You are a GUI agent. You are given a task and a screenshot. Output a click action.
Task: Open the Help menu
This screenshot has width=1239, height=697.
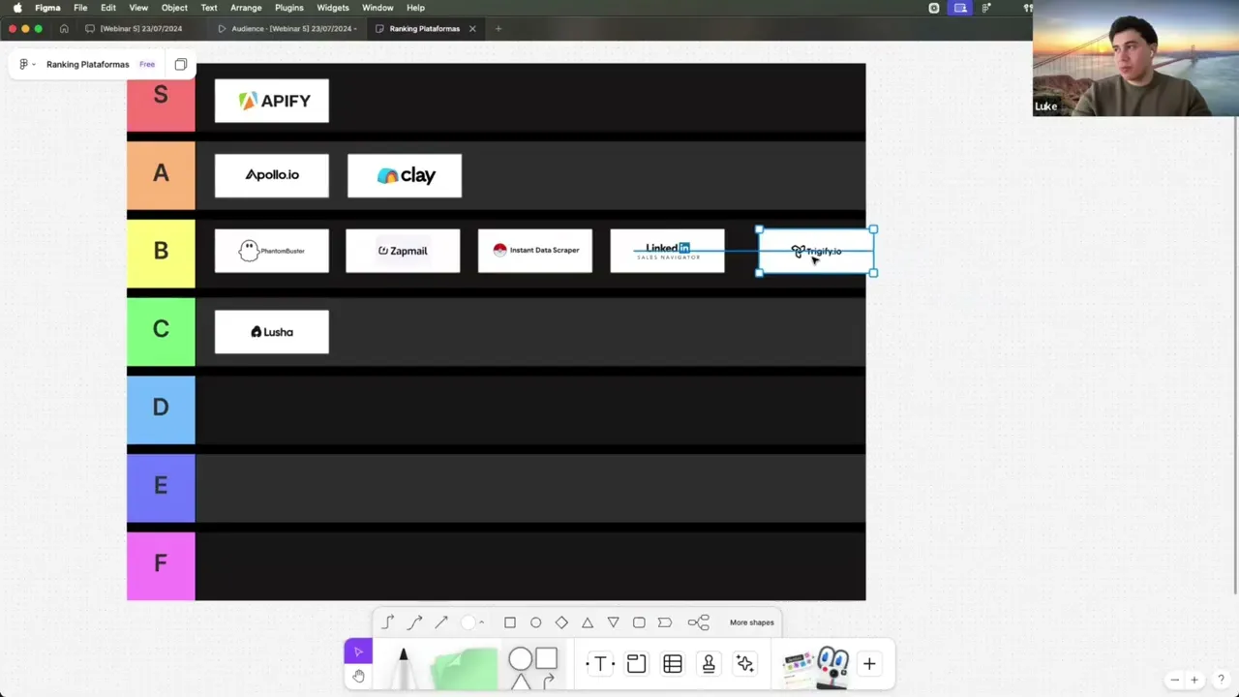(415, 8)
